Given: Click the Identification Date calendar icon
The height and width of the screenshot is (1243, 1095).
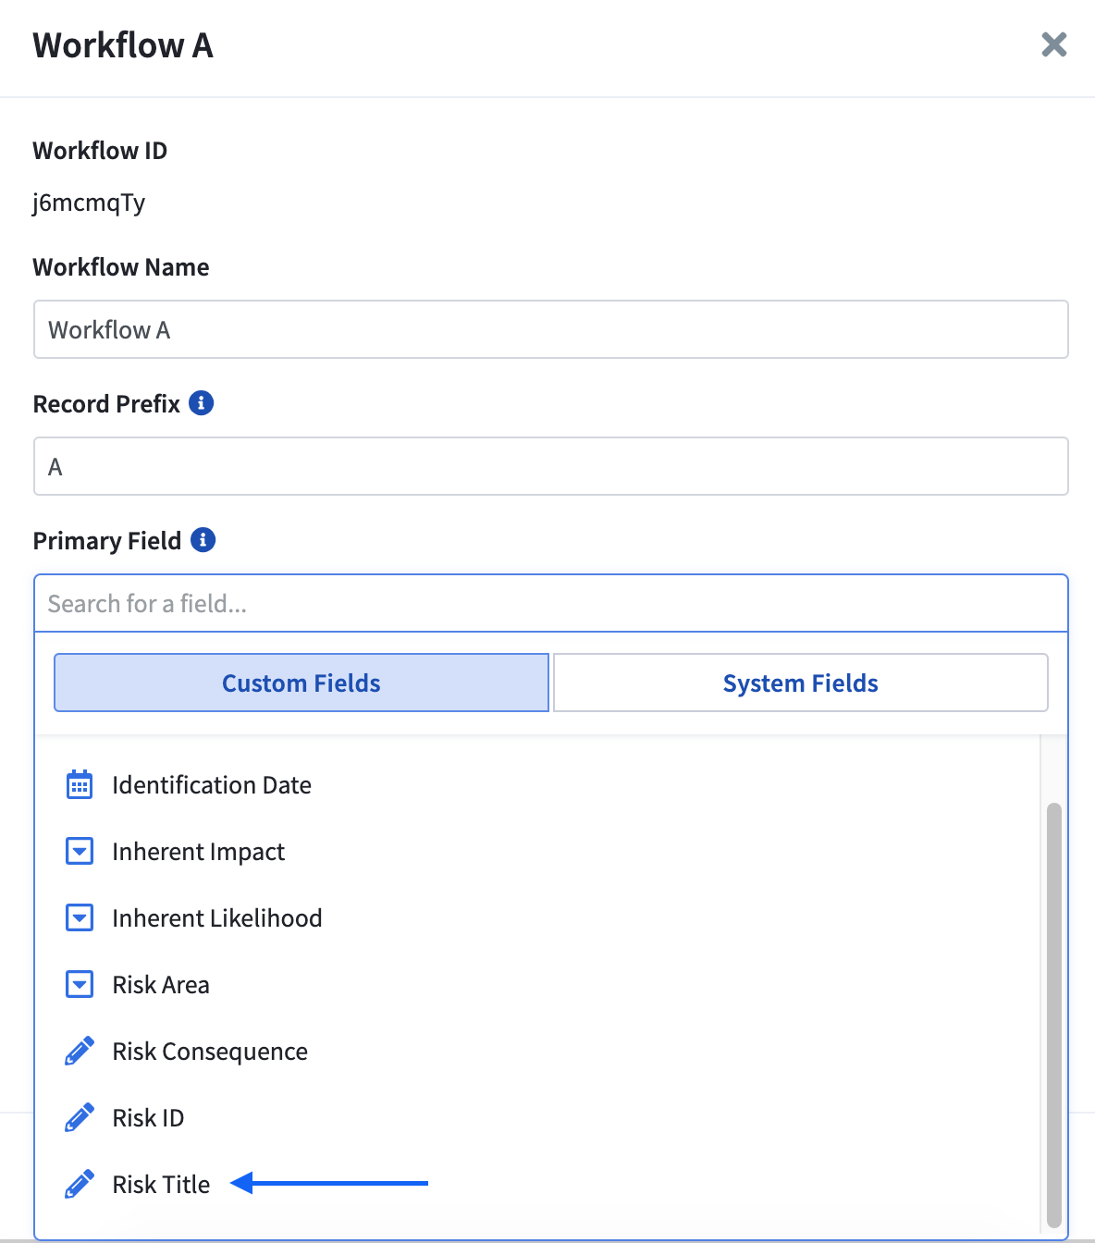Looking at the screenshot, I should point(80,784).
